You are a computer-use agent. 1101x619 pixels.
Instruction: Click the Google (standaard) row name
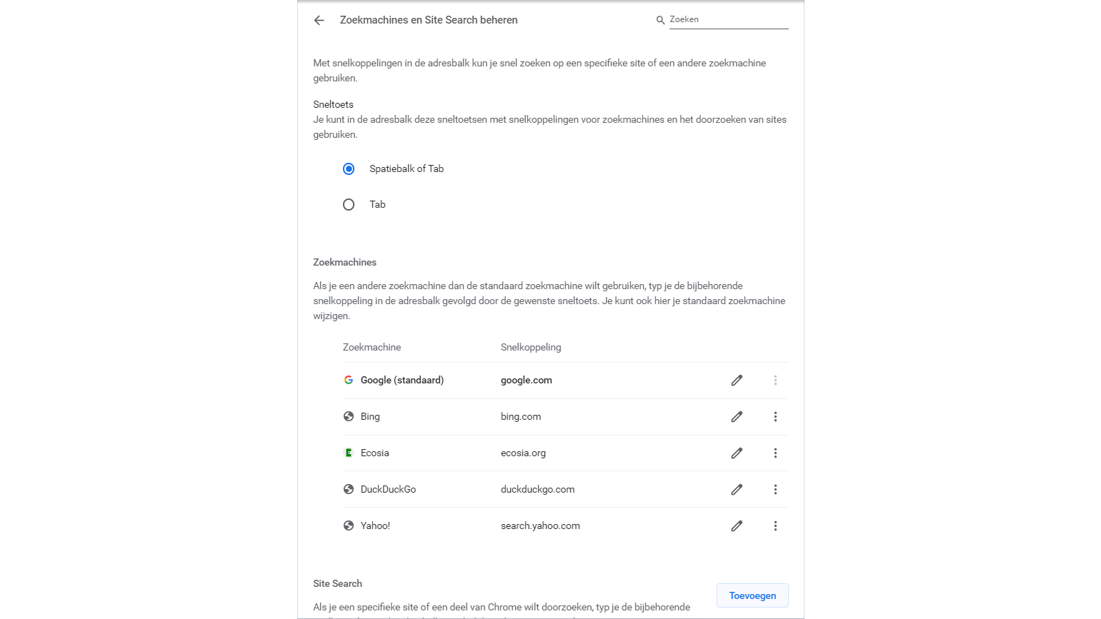(402, 381)
